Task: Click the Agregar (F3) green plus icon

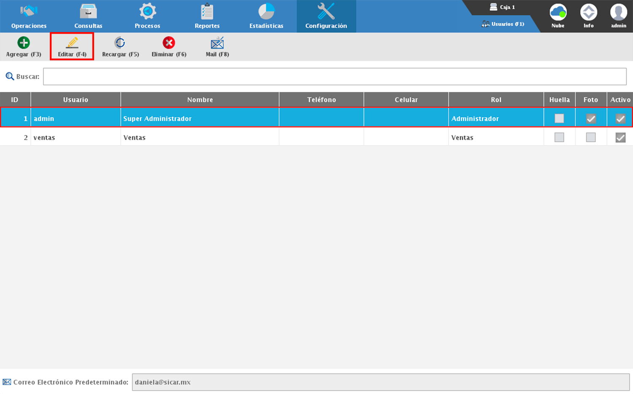Action: click(24, 43)
